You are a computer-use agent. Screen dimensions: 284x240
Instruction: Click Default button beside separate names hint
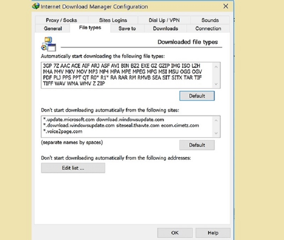click(197, 145)
